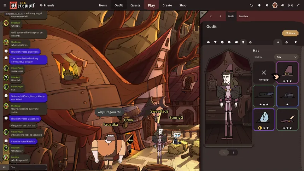This screenshot has height=171, width=304.
Task: Open the Outfit menu in top bar
Action: tap(119, 5)
